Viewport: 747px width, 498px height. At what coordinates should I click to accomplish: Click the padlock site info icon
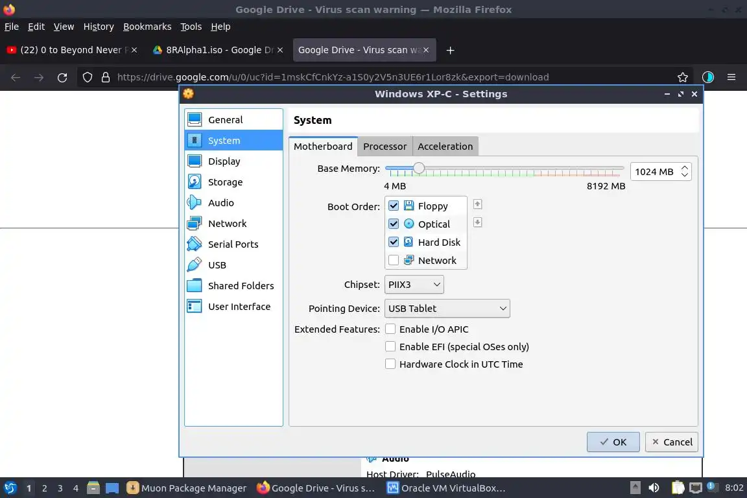pyautogui.click(x=105, y=77)
